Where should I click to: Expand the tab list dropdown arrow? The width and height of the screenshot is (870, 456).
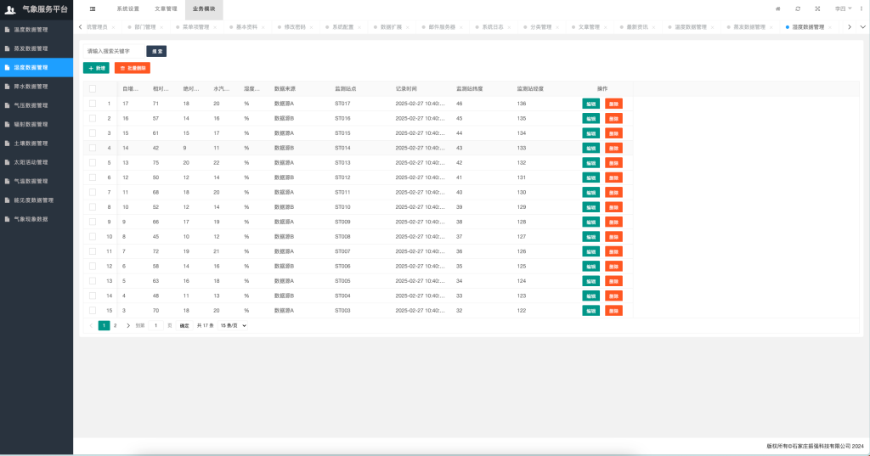click(862, 27)
